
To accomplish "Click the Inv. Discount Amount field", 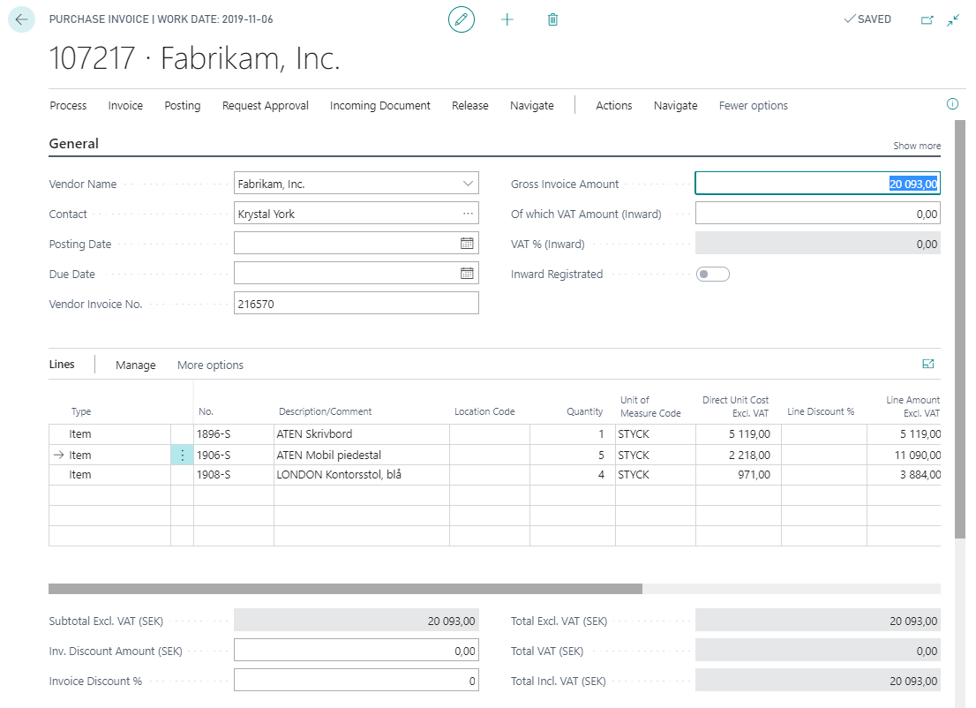I will pyautogui.click(x=356, y=651).
